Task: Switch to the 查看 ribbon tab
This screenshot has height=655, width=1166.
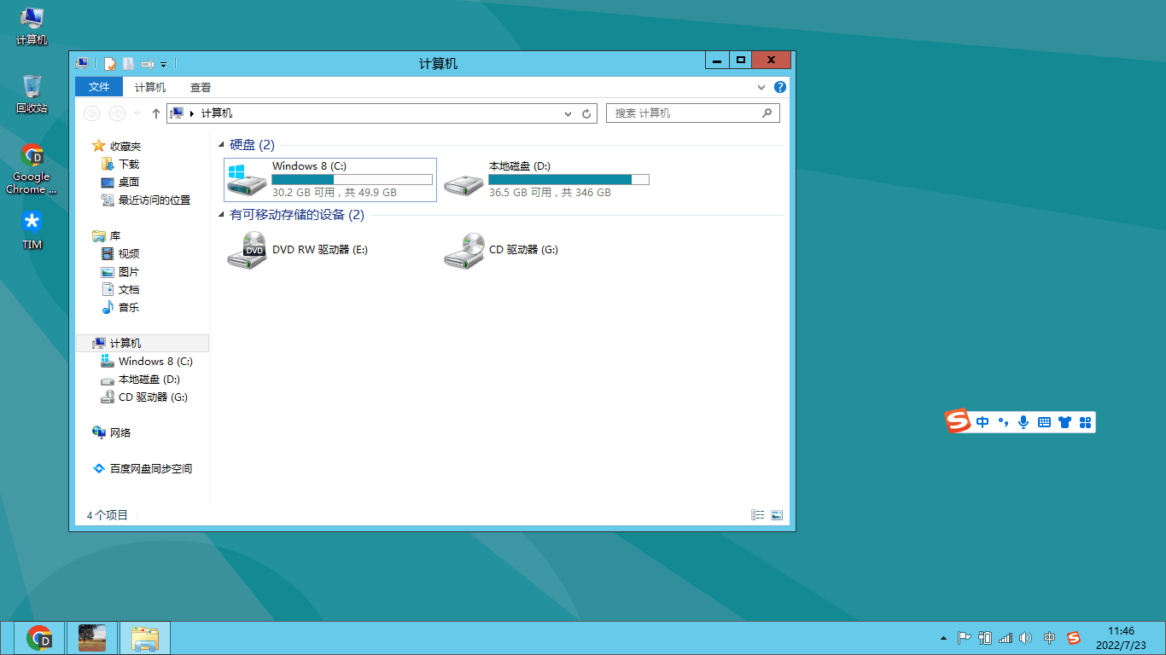Action: [x=201, y=87]
